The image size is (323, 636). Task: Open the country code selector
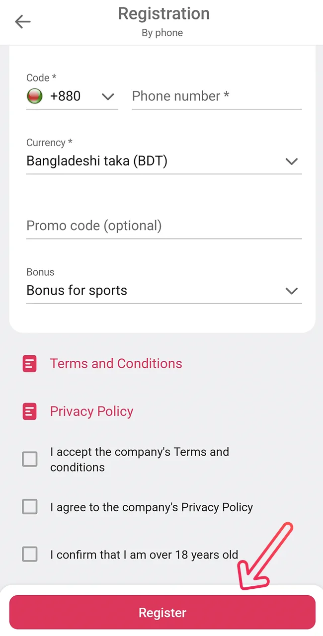point(72,96)
